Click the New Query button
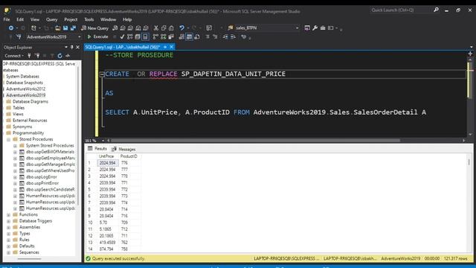Screen dimensions: 476x268 point(94,28)
